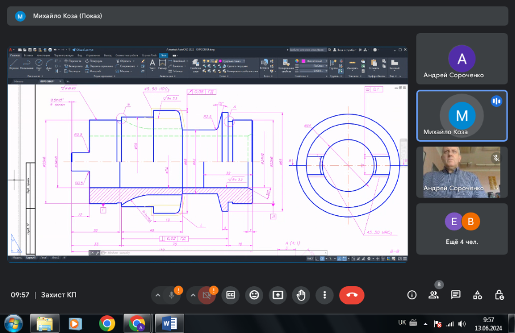The width and height of the screenshot is (515, 333).
Task: Open the emoji reactions picker
Action: point(254,295)
